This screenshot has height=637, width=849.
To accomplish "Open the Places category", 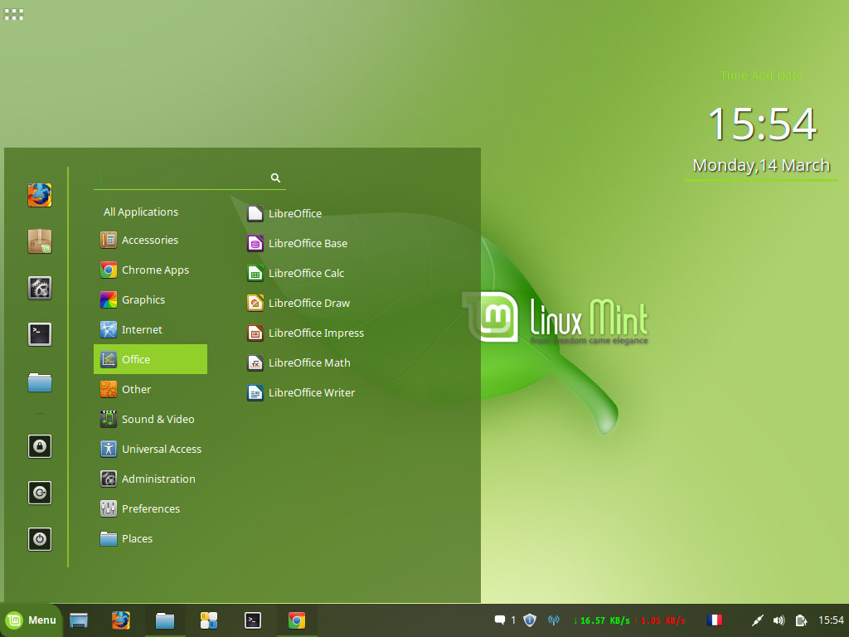I will [151, 537].
